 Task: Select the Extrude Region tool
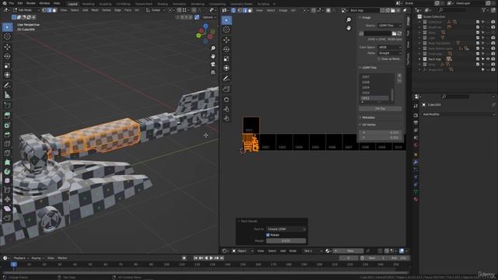[7, 116]
